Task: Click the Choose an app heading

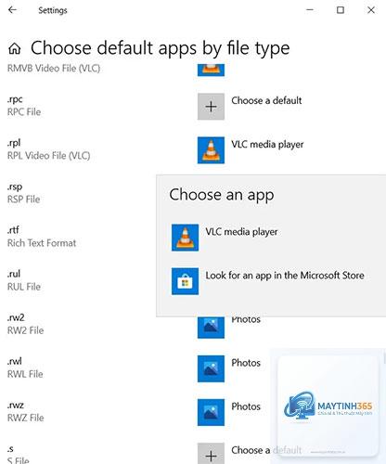Action: click(222, 195)
